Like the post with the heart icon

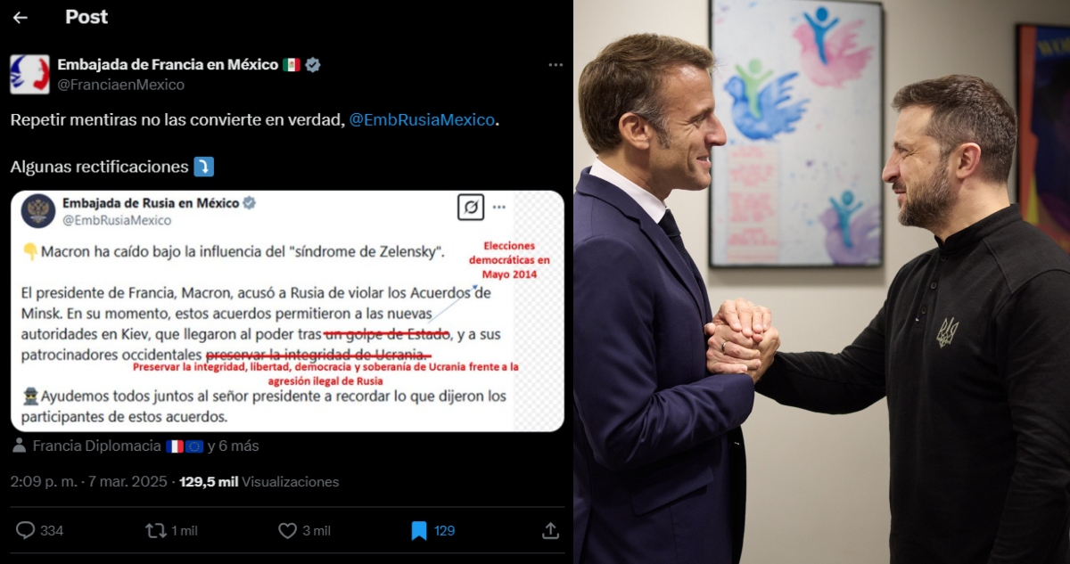[287, 530]
